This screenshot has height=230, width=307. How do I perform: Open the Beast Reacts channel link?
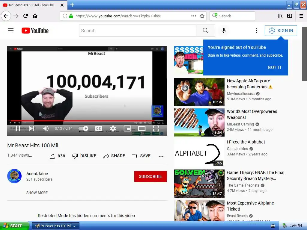pos(237,216)
